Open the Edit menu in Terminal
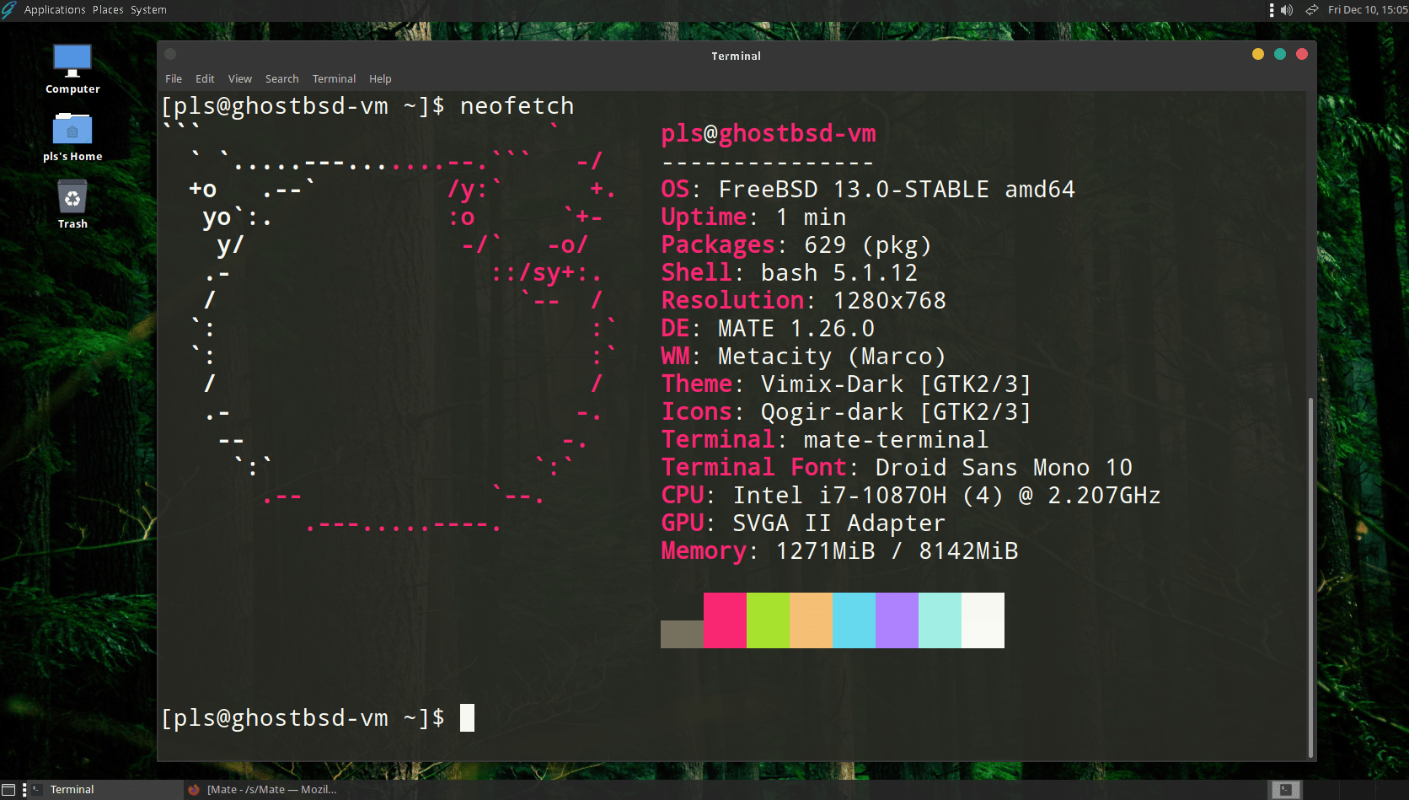The width and height of the screenshot is (1409, 800). pyautogui.click(x=205, y=78)
